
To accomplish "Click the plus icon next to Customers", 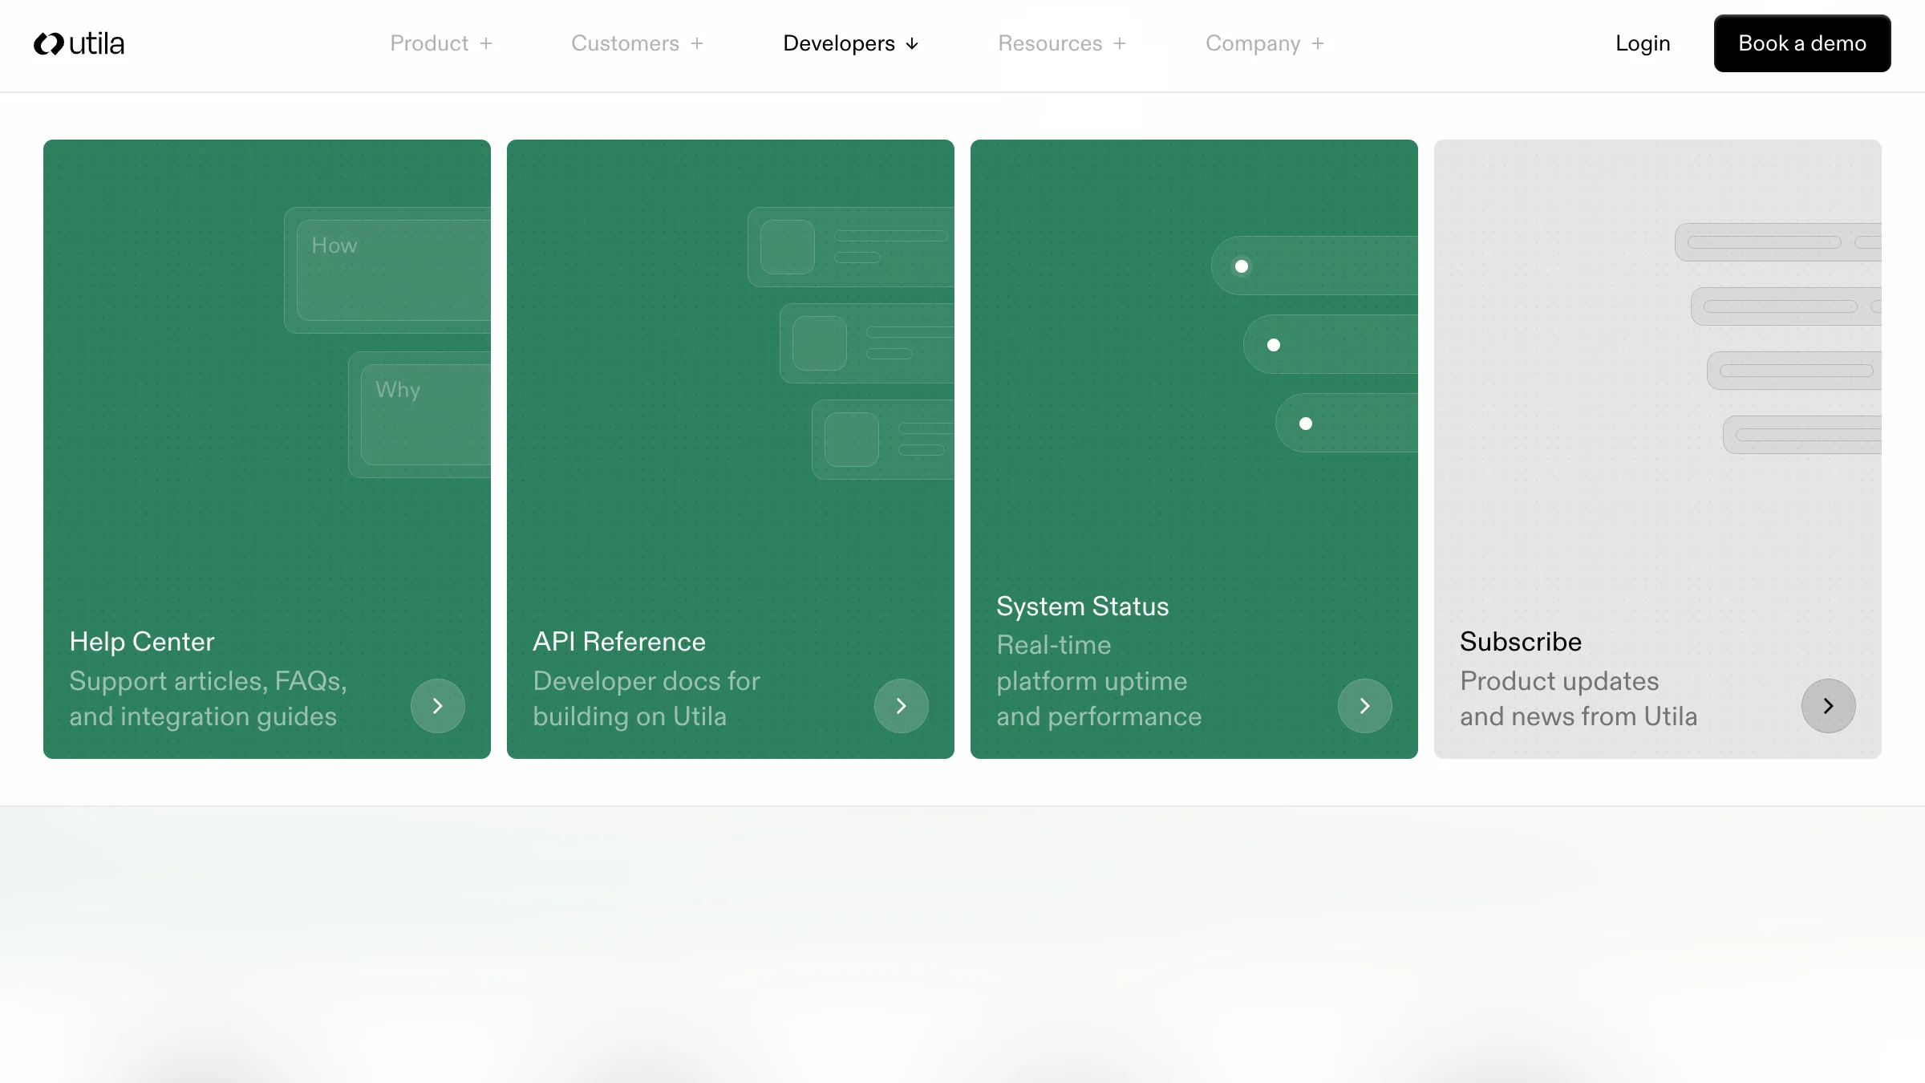I will pyautogui.click(x=697, y=43).
